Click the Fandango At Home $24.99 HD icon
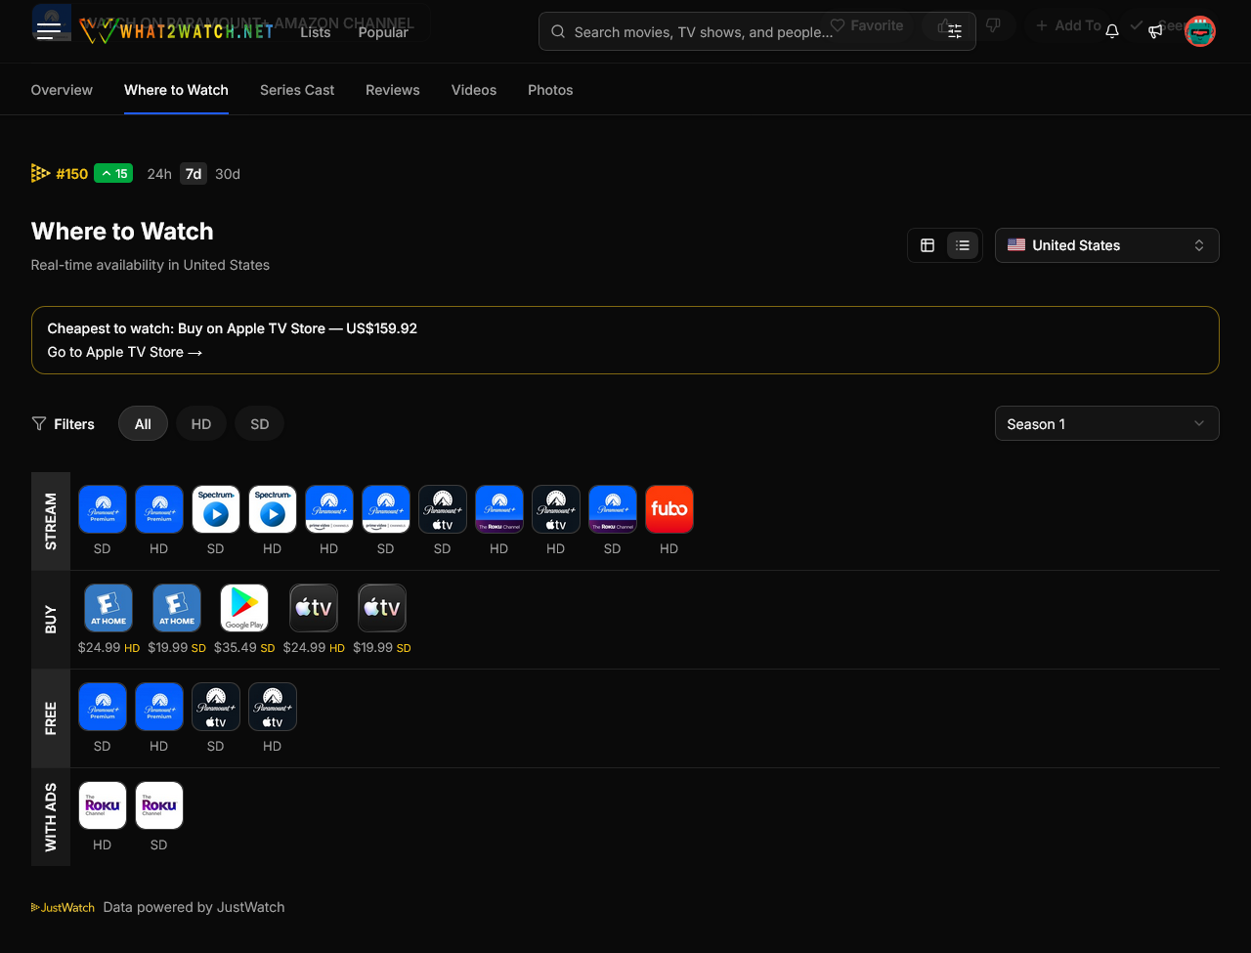Image resolution: width=1251 pixels, height=953 pixels. pyautogui.click(x=108, y=608)
